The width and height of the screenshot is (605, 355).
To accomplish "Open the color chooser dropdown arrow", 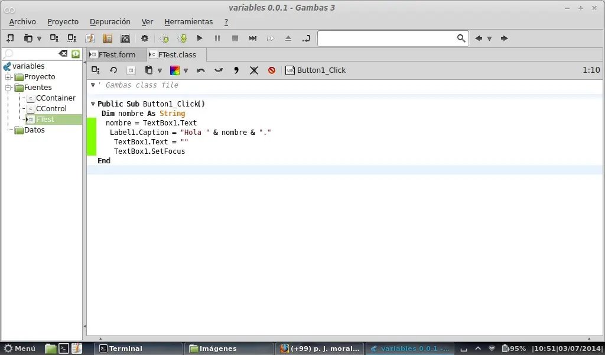I will 186,70.
